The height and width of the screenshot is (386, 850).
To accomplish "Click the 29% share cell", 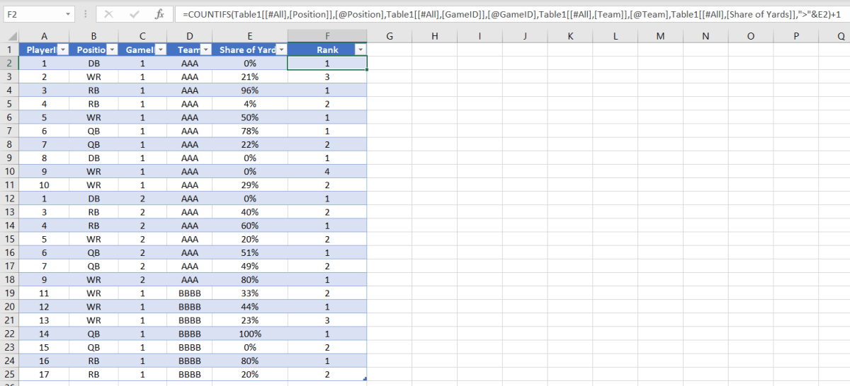I will coord(250,185).
